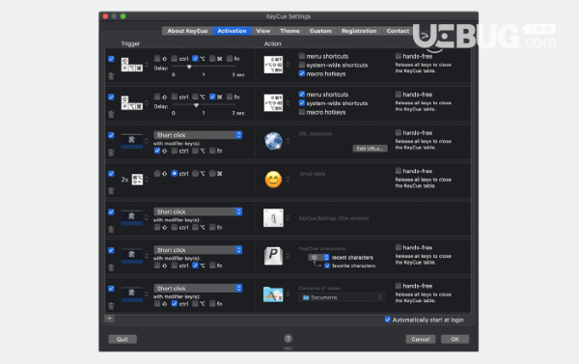579x364 pixels.
Task: Open the Theme tab
Action: pyautogui.click(x=289, y=31)
